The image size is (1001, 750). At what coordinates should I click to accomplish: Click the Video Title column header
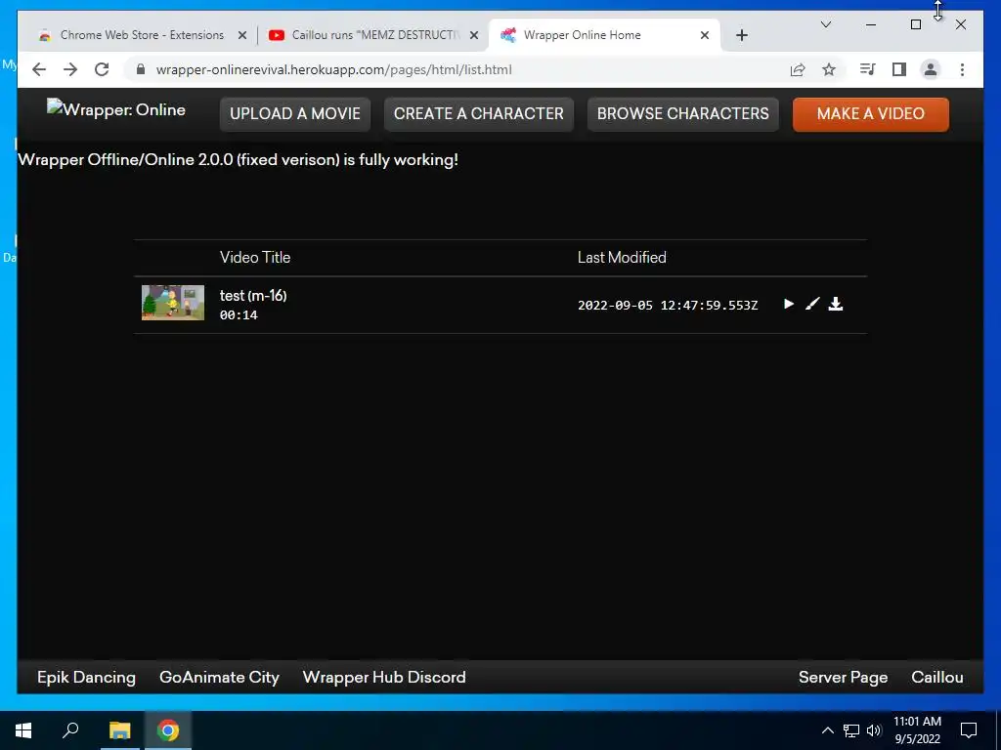click(255, 258)
